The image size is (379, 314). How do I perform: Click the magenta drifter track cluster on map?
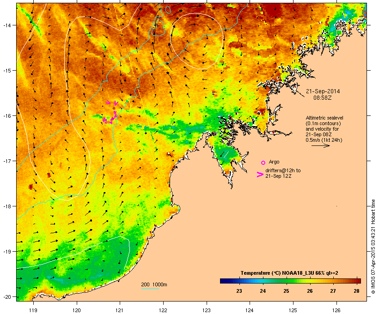pos(111,113)
